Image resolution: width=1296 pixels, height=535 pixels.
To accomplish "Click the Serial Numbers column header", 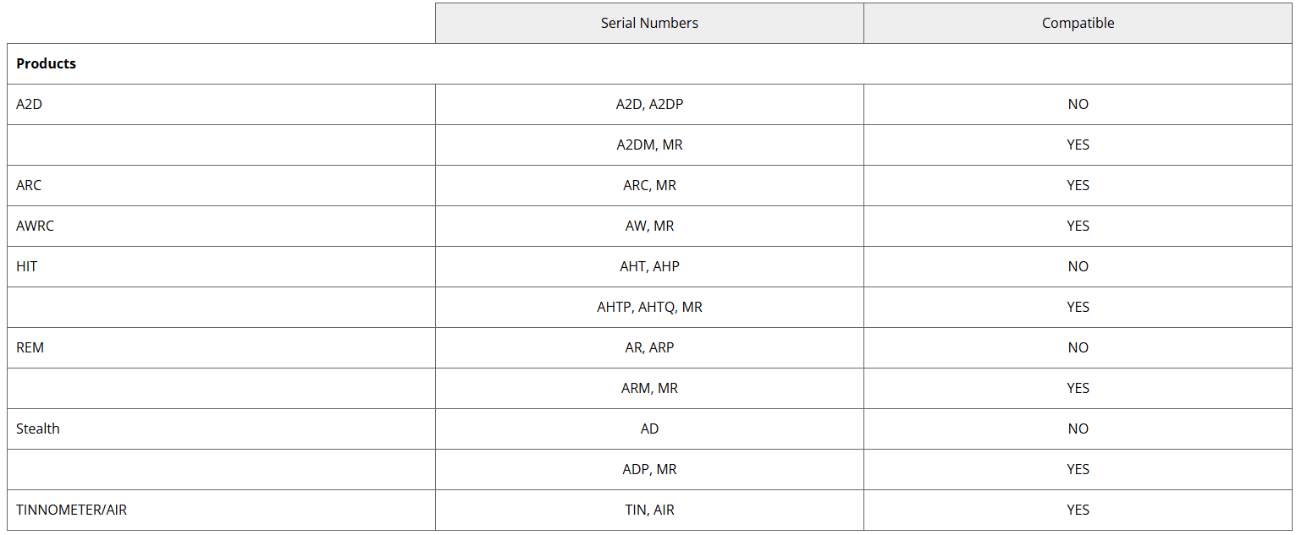I will (649, 24).
